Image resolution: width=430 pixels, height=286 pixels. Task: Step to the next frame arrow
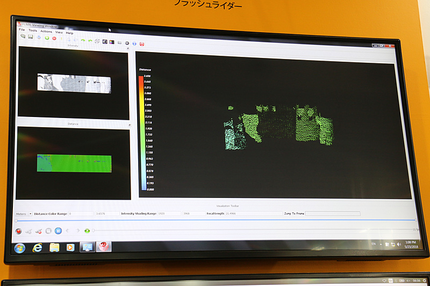pyautogui.click(x=78, y=231)
